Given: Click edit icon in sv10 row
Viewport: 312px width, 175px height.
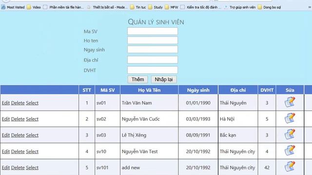Looking at the screenshot, I should (290, 151).
